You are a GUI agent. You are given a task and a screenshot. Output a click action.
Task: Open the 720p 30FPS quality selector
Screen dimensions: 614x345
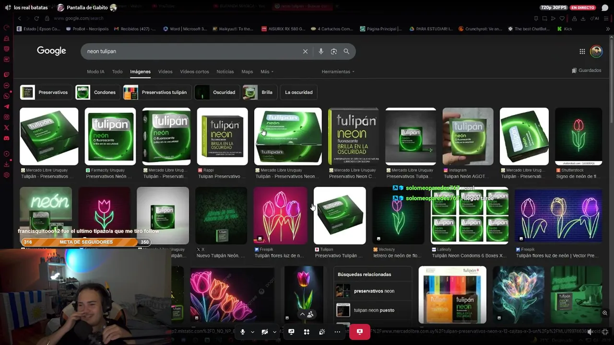pyautogui.click(x=553, y=8)
